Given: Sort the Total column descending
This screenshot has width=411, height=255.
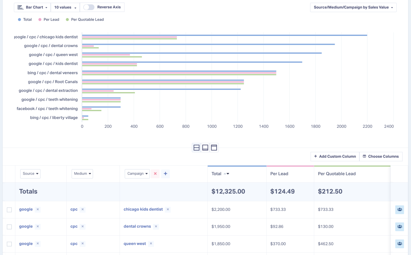Looking at the screenshot, I should coord(228,174).
